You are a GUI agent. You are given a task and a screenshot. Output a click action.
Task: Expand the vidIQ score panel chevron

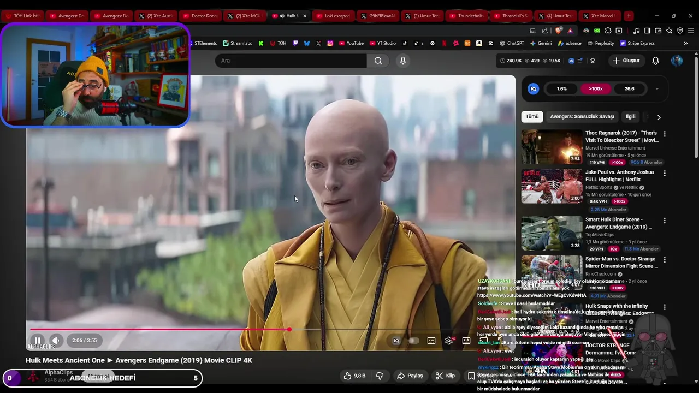click(x=657, y=88)
